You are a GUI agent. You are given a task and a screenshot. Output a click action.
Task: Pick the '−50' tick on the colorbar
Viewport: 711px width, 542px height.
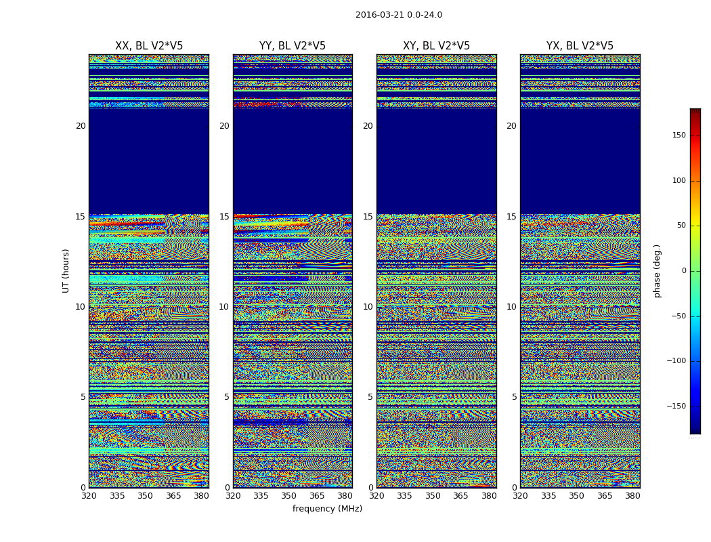(678, 316)
